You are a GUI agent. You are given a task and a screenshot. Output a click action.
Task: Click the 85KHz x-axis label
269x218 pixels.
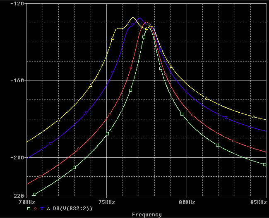(259, 202)
